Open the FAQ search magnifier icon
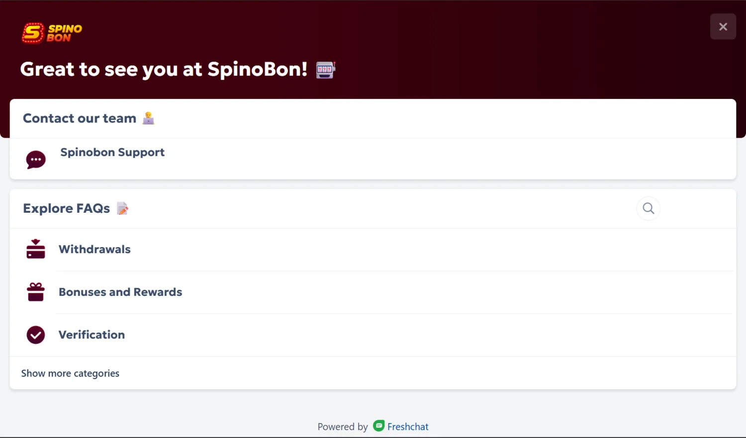The height and width of the screenshot is (438, 746). [648, 208]
